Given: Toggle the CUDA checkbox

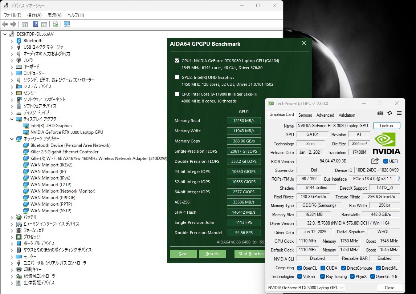Looking at the screenshot, I should pos(323,268).
